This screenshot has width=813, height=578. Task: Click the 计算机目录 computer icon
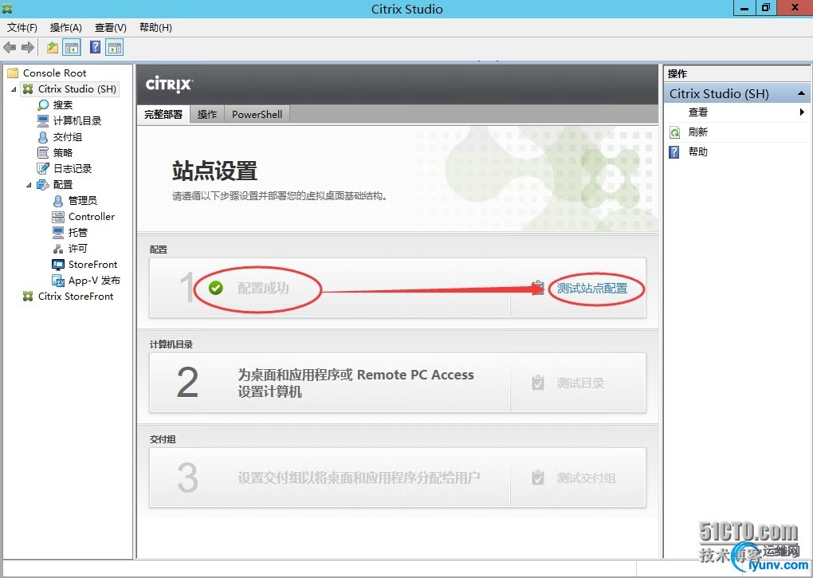[x=43, y=121]
